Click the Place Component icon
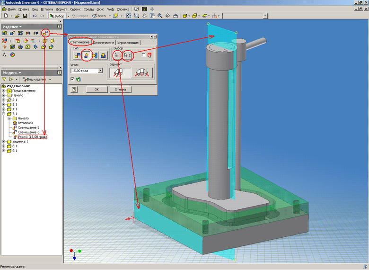 click(4, 33)
